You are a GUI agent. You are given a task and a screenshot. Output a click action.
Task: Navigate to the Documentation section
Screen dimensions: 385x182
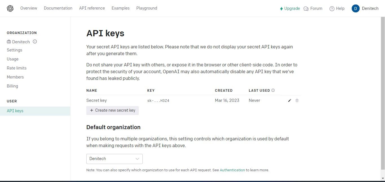[x=58, y=8]
